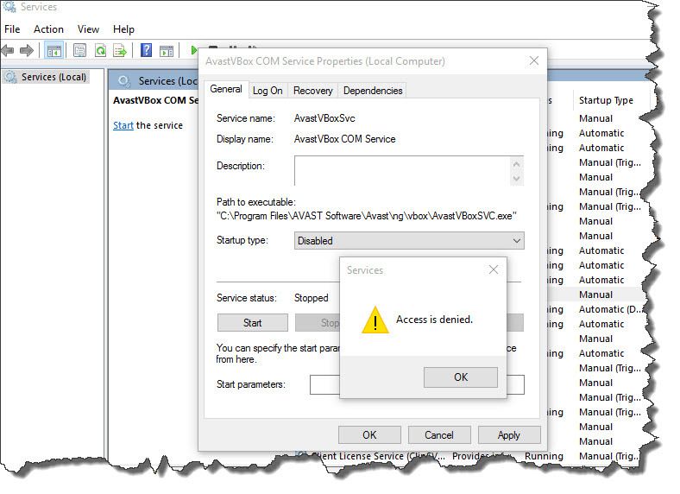Image resolution: width=680 pixels, height=494 pixels.
Task: Click the display name AvastVBox COM Service
Action: pos(345,139)
